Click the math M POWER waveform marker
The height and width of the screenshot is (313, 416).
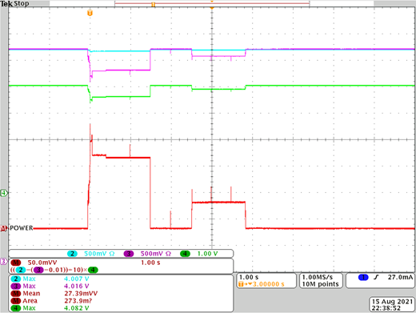(x=4, y=228)
